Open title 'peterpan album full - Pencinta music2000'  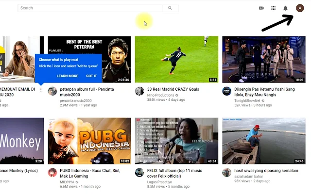coord(87,92)
